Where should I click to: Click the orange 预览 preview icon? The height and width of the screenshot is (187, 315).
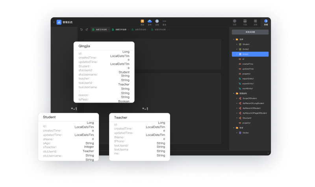coord(142,21)
